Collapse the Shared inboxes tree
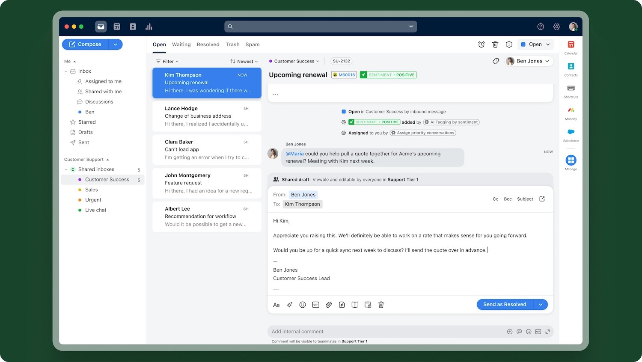 (66, 169)
